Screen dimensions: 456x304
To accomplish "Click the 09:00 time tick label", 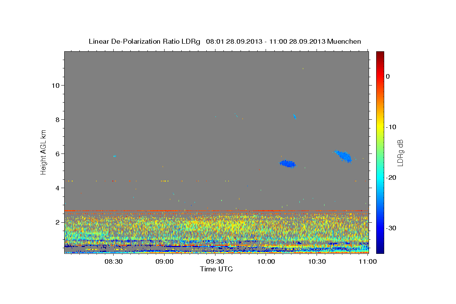I will coord(165,261).
